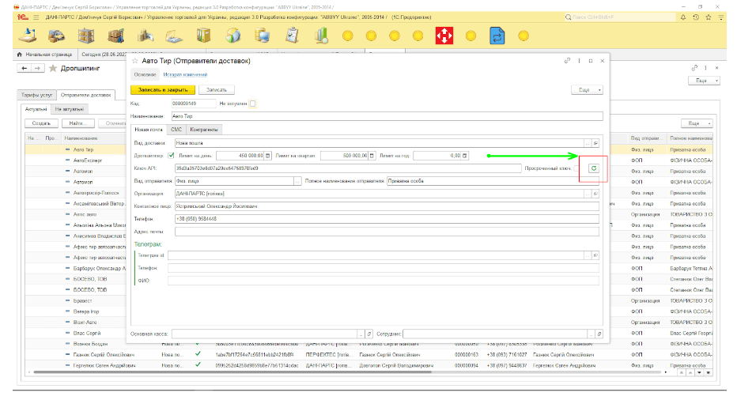Click the green refresh API key button
Screen dimensions: 737x400
click(x=593, y=168)
